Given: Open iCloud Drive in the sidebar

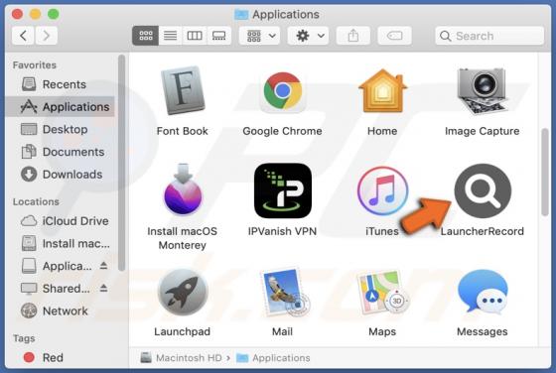Looking at the screenshot, I should click(61, 221).
